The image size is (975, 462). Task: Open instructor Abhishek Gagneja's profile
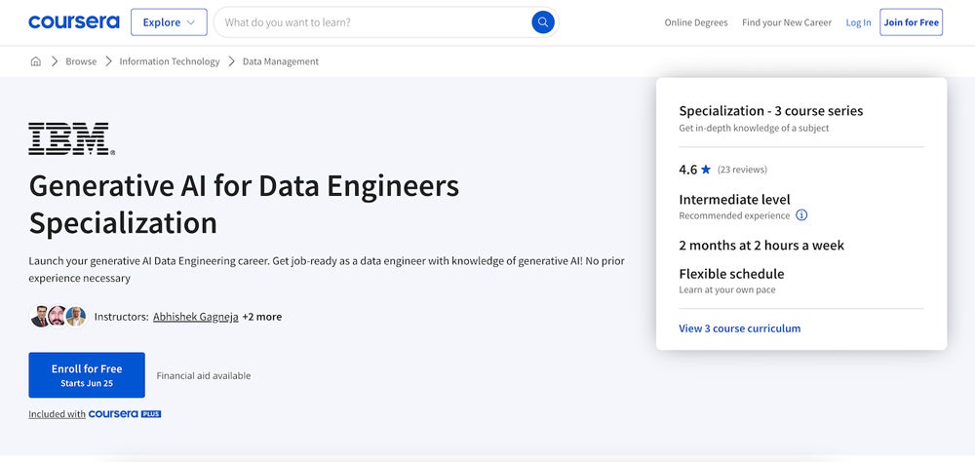click(x=196, y=317)
